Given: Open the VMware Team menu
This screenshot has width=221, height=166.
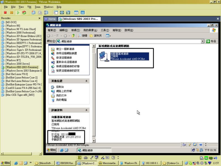Looking at the screenshot, I should 38,7.
